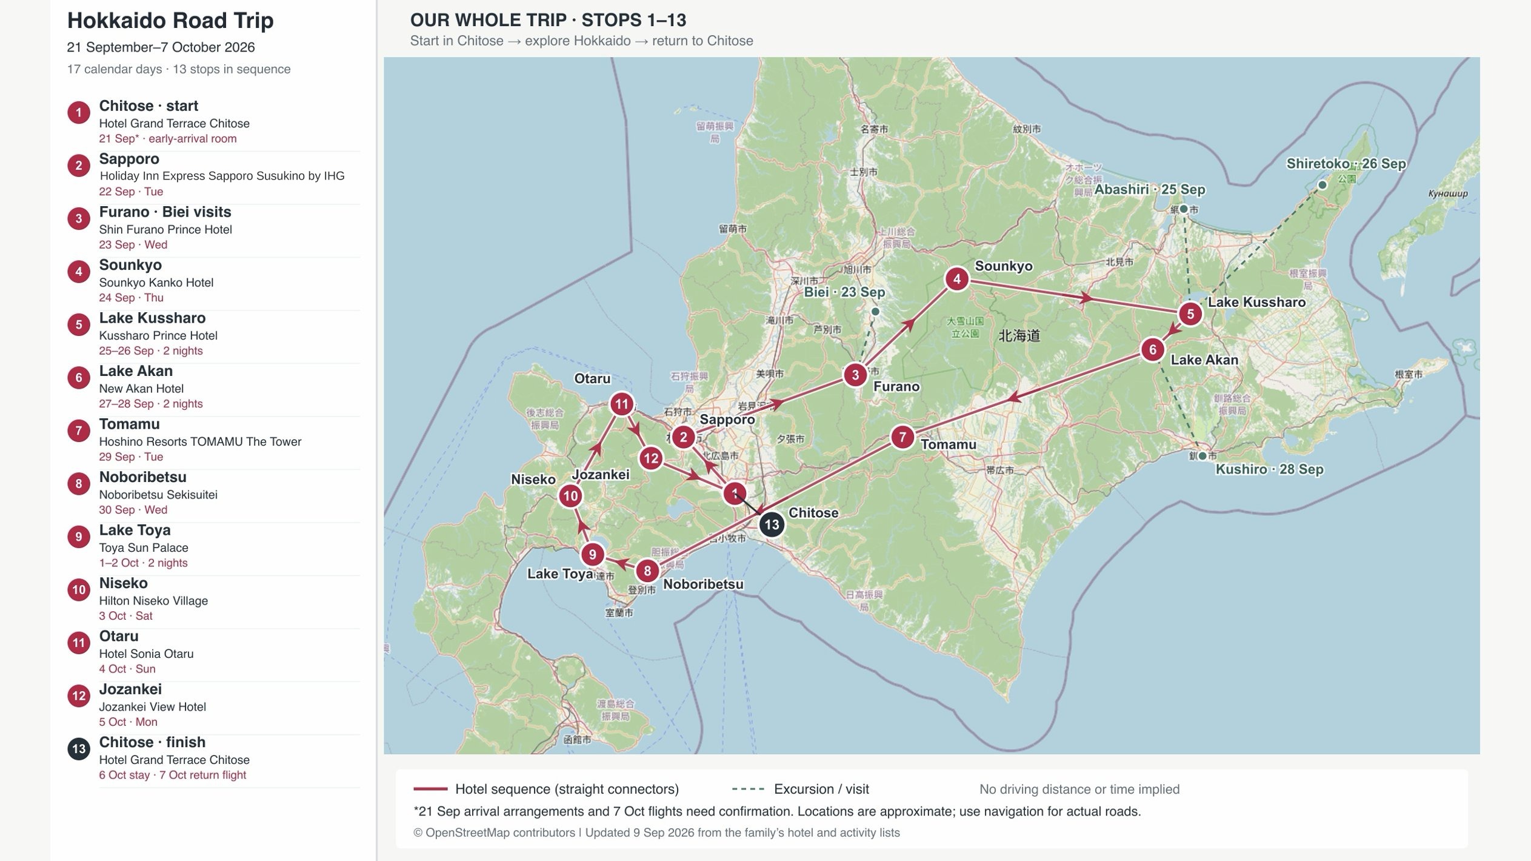This screenshot has width=1531, height=861.
Task: Select map marker 3 at Furano
Action: (x=855, y=375)
